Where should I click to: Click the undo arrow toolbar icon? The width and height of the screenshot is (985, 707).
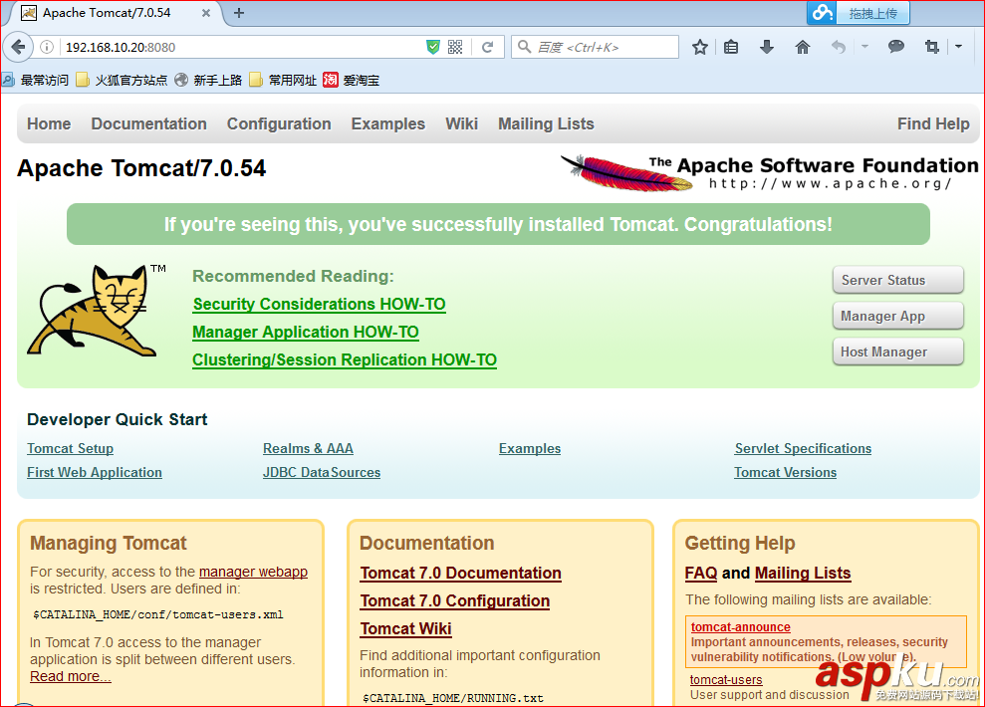(x=838, y=47)
